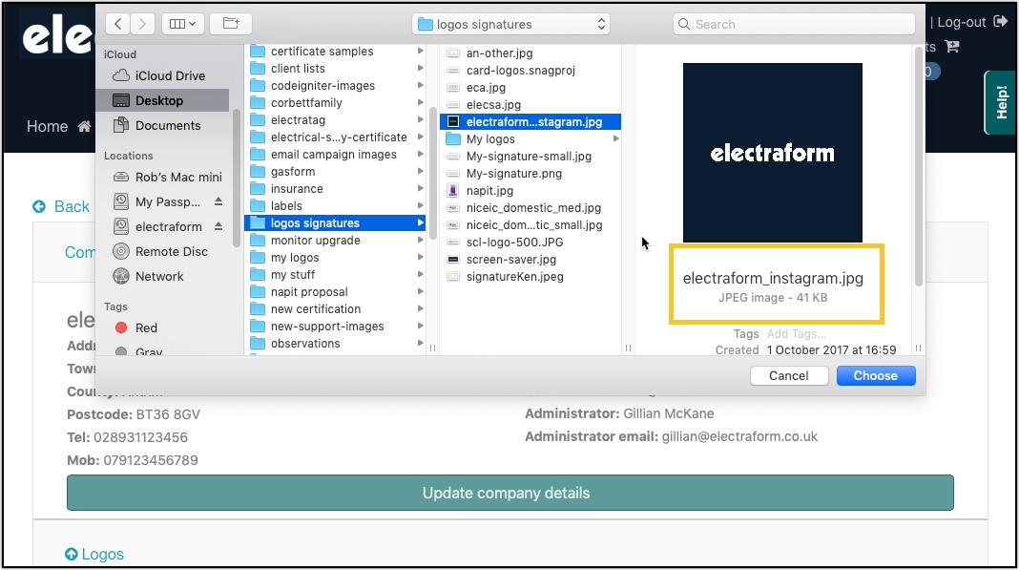Click the screen-saver.jpg file icon
This screenshot has height=570, width=1019.
[x=453, y=260]
